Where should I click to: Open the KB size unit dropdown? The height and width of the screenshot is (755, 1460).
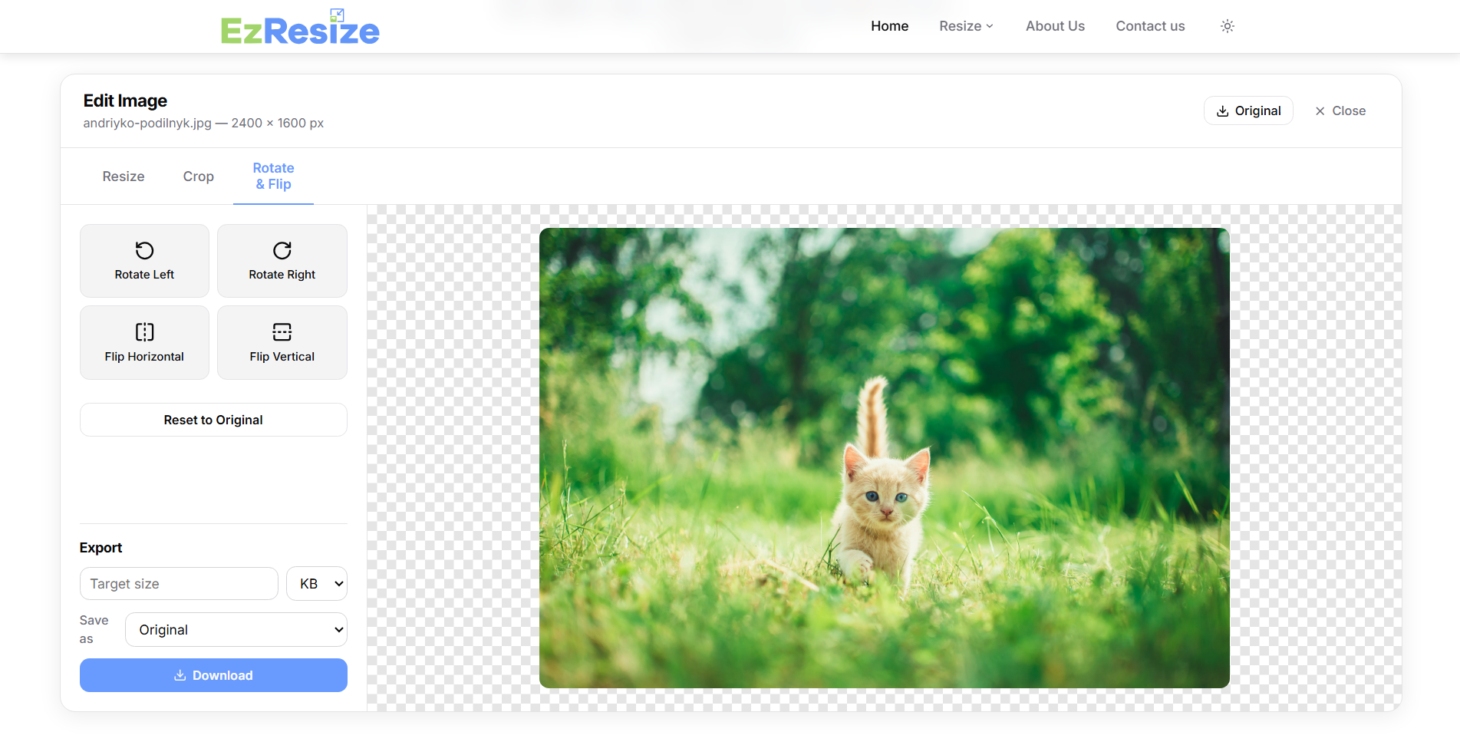click(317, 584)
